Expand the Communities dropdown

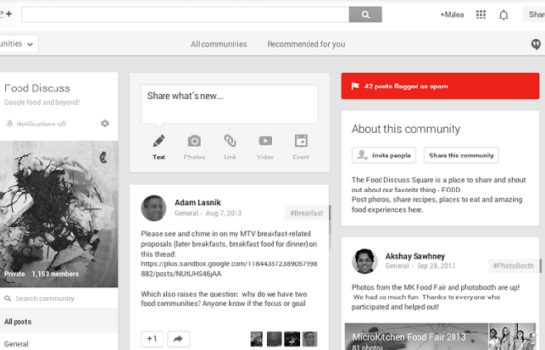[18, 44]
